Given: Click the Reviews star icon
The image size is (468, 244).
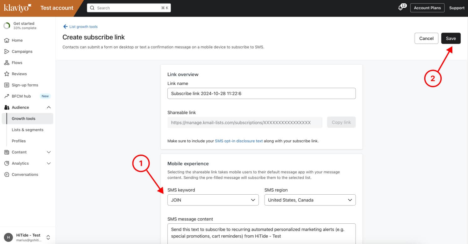Looking at the screenshot, I should pyautogui.click(x=7, y=74).
